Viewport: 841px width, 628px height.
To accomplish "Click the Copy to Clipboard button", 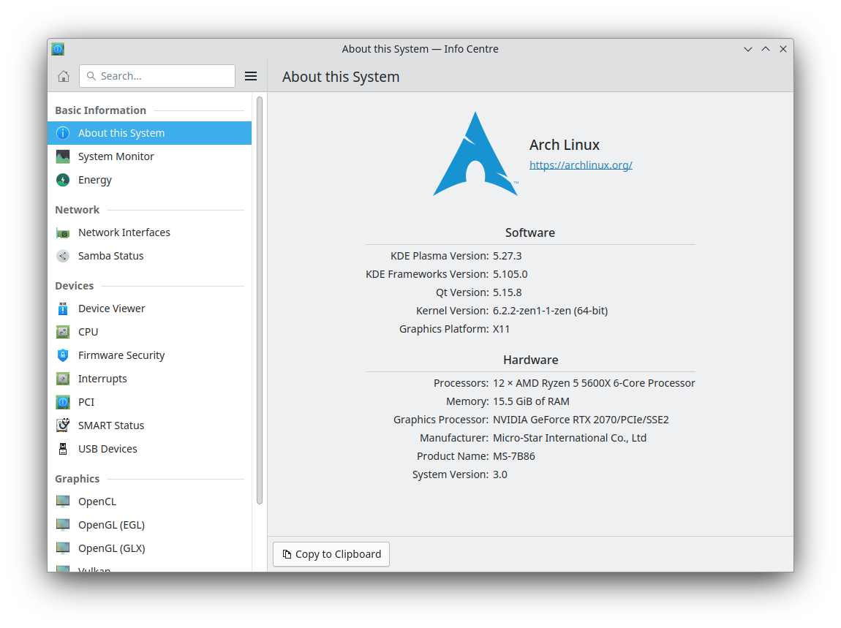I will (x=331, y=553).
